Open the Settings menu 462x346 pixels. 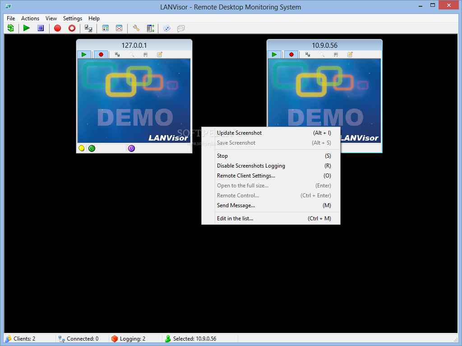73,18
